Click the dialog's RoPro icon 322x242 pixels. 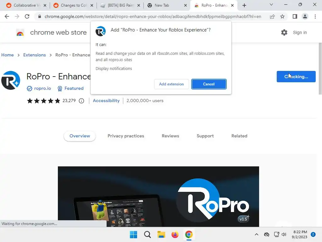pos(101,31)
